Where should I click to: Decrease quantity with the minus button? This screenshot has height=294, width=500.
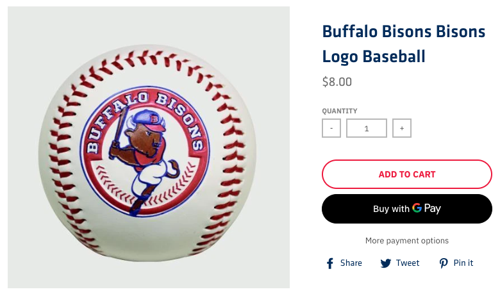(x=331, y=128)
